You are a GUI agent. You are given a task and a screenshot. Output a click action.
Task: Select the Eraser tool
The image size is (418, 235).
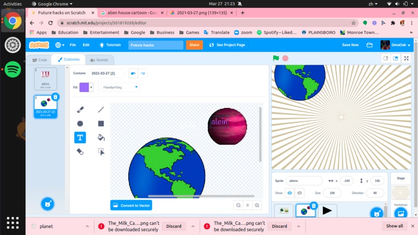point(80,151)
